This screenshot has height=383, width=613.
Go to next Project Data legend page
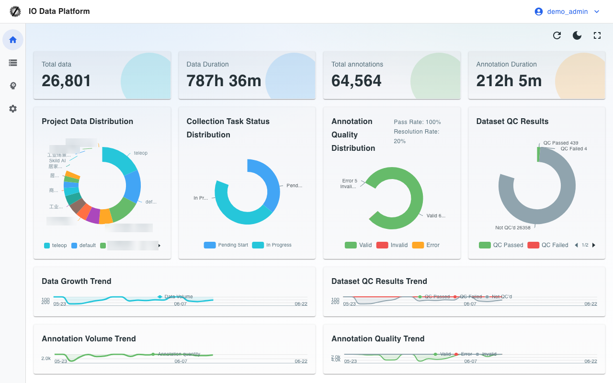[159, 246]
